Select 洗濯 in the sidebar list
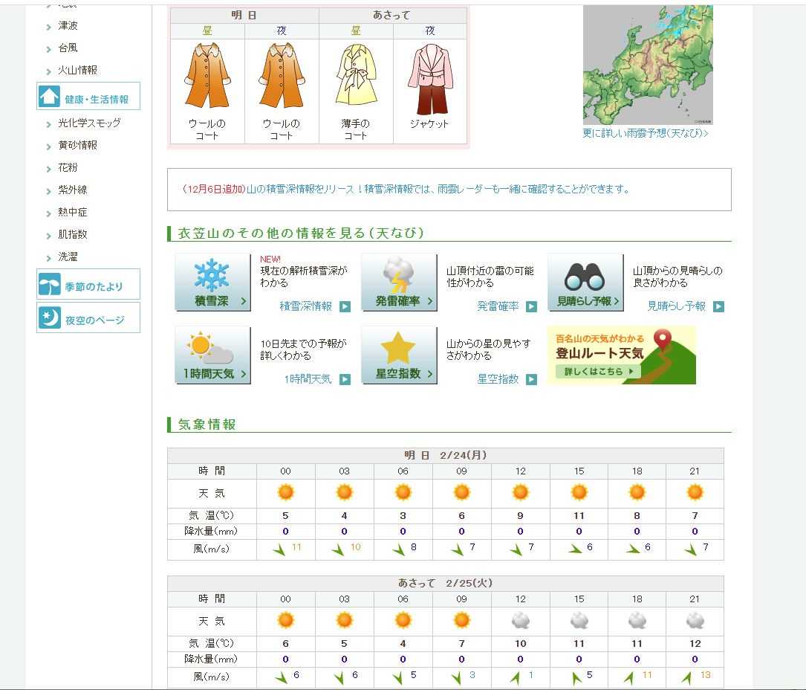 (x=68, y=257)
